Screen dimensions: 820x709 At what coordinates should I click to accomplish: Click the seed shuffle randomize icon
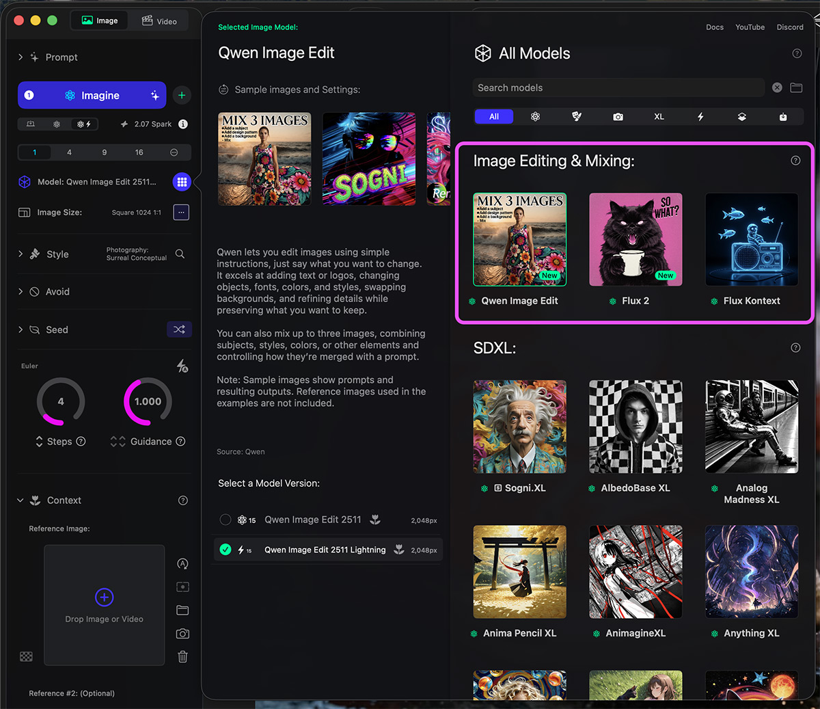179,330
